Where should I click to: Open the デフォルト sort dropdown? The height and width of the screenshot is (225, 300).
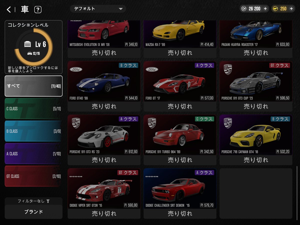(98, 9)
